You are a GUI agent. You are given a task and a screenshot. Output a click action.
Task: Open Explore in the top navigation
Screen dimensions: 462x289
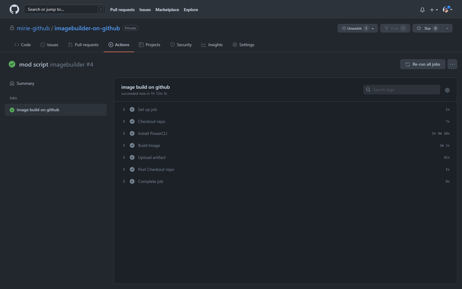pos(191,10)
